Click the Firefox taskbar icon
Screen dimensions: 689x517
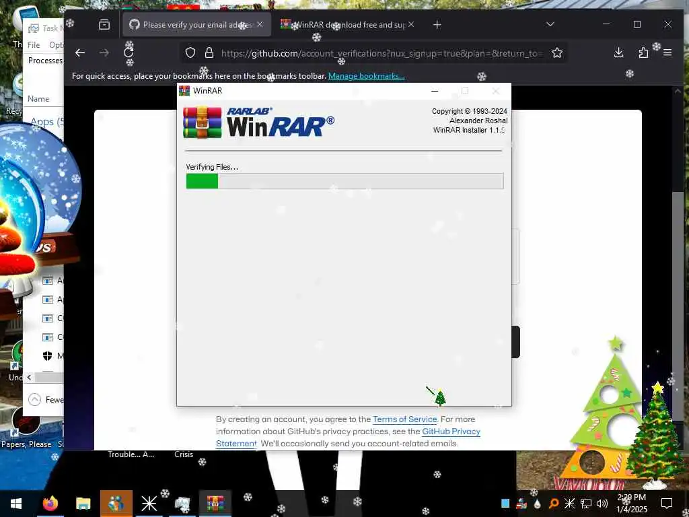50,504
